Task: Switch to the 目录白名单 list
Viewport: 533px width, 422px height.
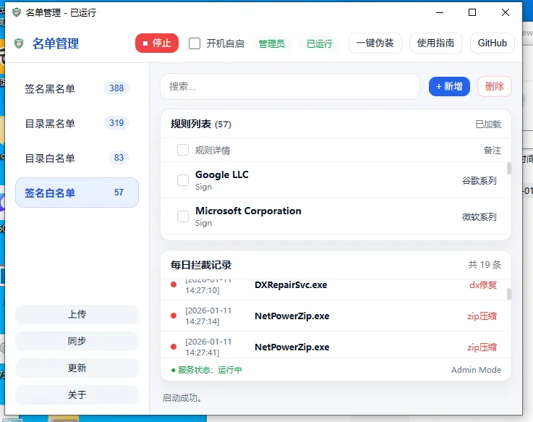Action: coord(77,158)
